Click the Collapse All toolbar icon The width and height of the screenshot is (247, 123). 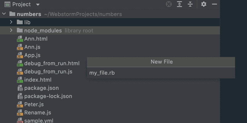pyautogui.click(x=190, y=4)
